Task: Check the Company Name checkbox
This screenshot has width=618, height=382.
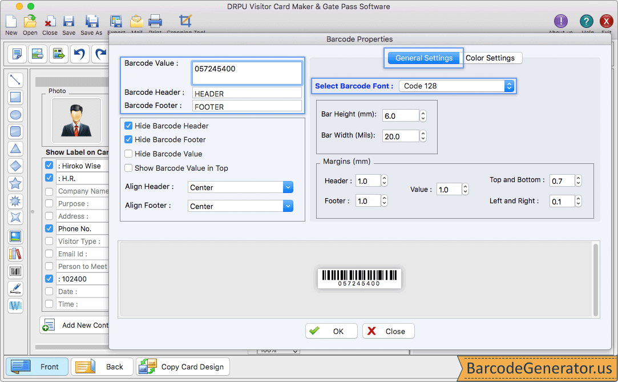Action: [x=49, y=191]
